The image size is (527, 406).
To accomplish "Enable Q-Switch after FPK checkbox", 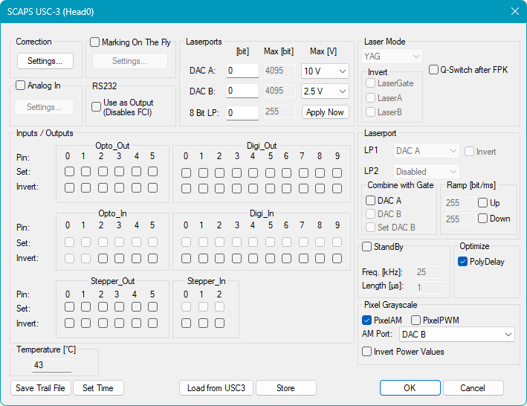I will click(433, 70).
